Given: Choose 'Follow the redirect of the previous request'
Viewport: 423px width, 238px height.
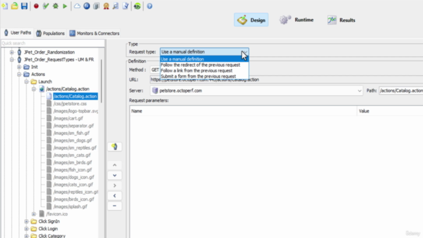Looking at the screenshot, I should 204,65.
